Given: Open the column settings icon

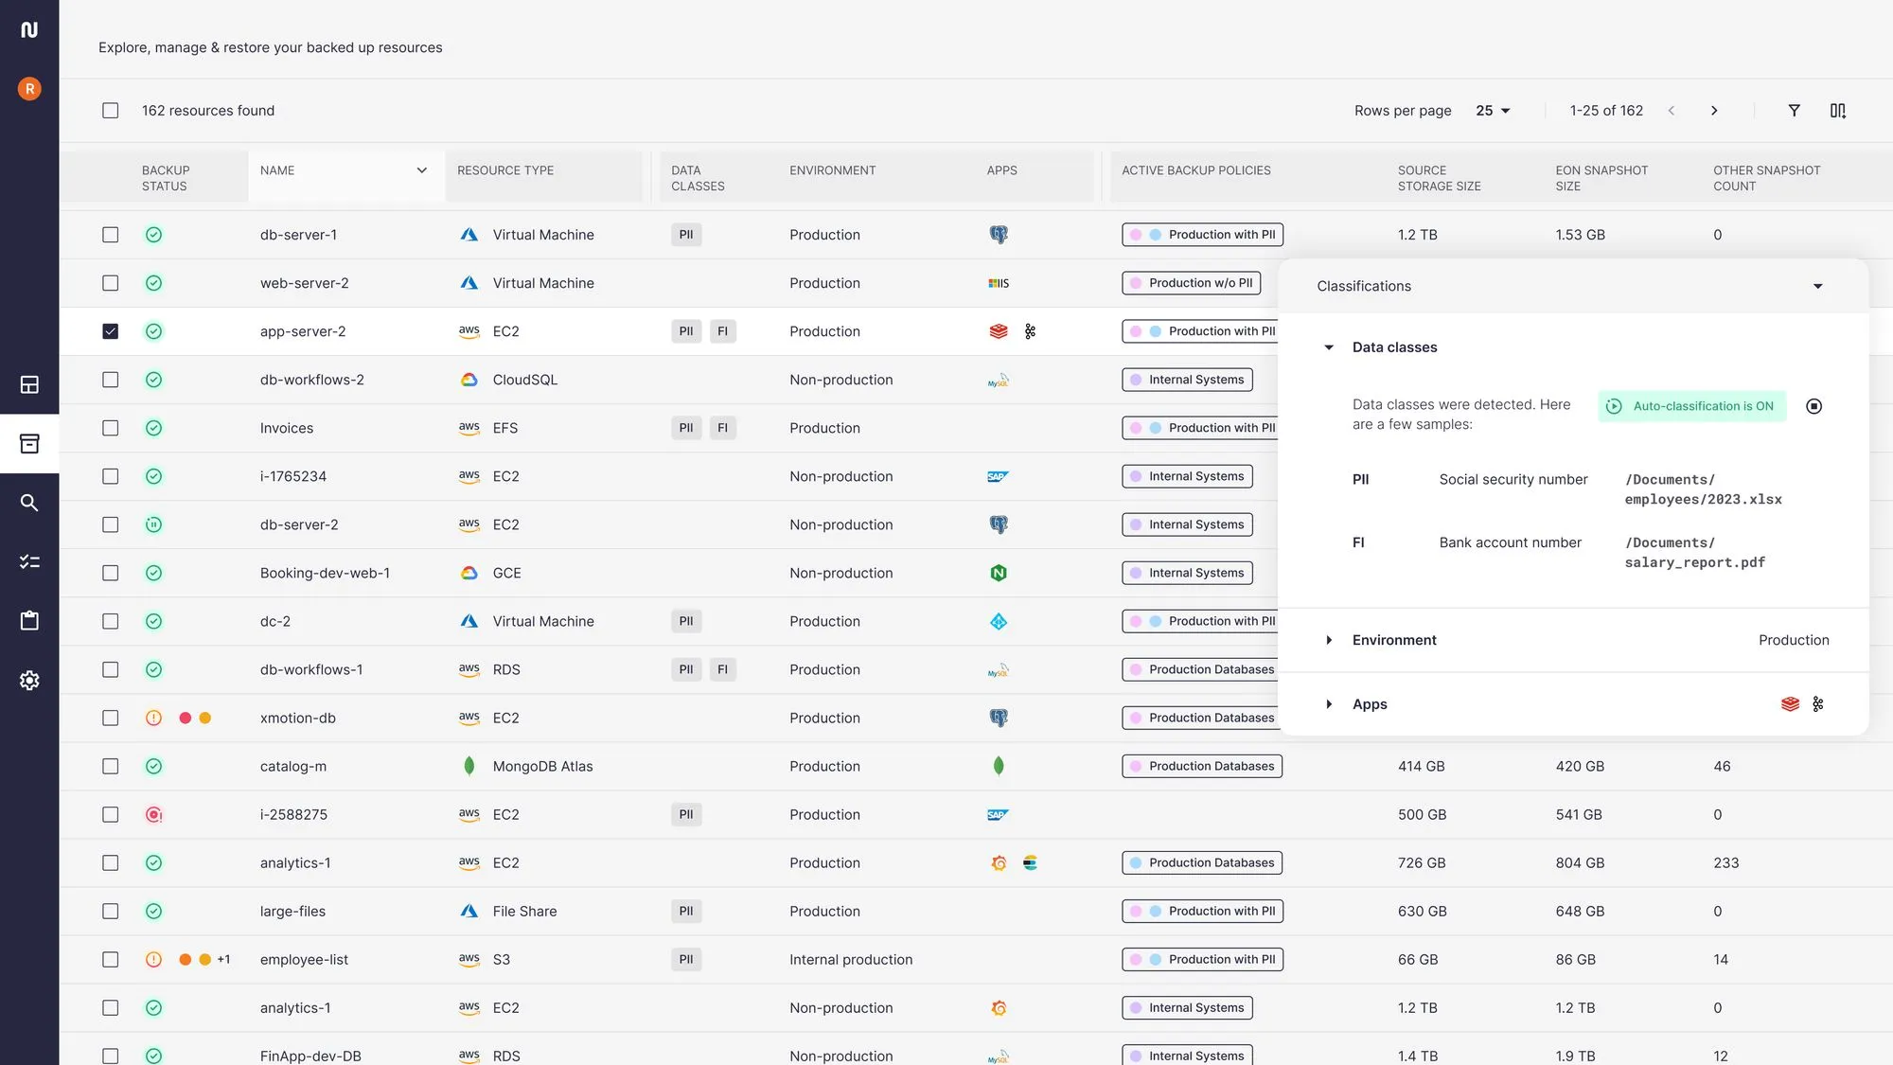Looking at the screenshot, I should [x=1838, y=111].
